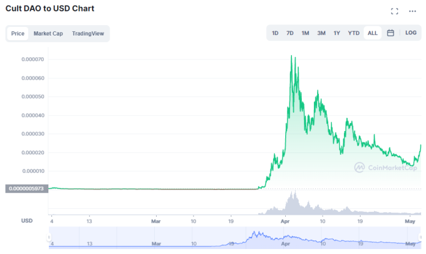
Task: Click the volume peak bars under April
Action: (293, 203)
